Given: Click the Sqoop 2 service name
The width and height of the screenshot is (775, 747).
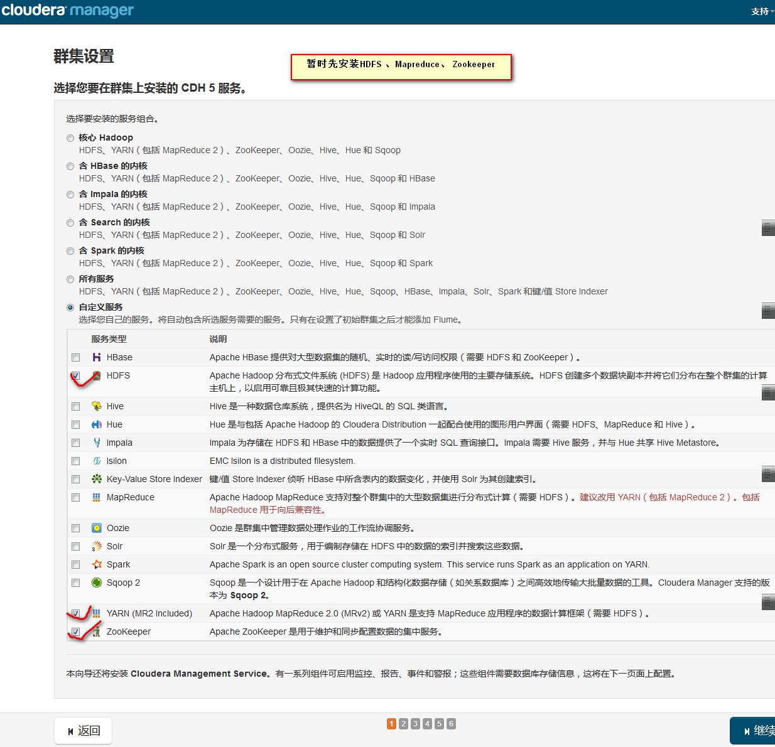Looking at the screenshot, I should point(123,583).
